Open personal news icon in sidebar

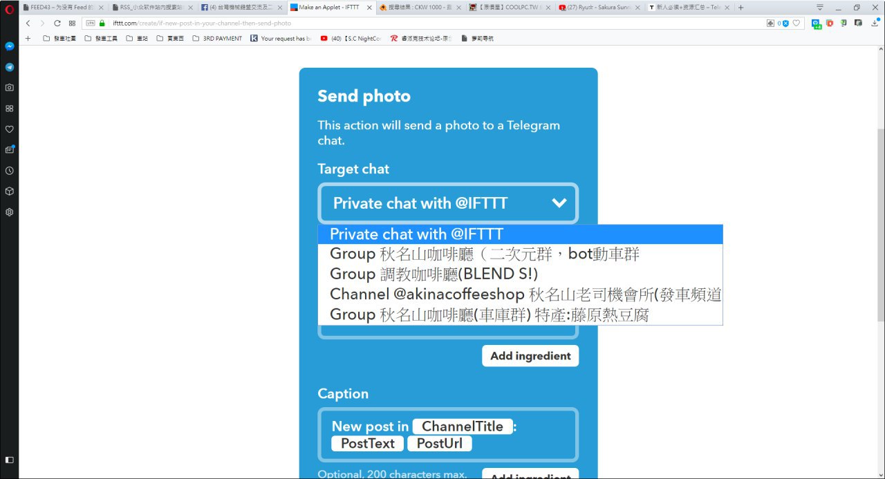tap(9, 150)
